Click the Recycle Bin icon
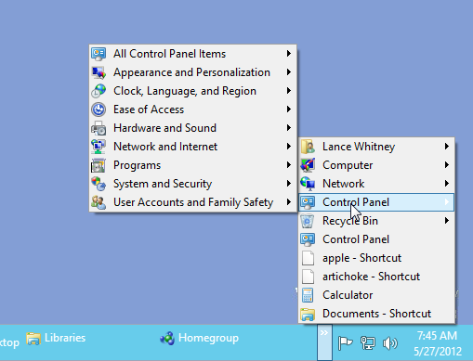This screenshot has width=473, height=361. click(308, 221)
